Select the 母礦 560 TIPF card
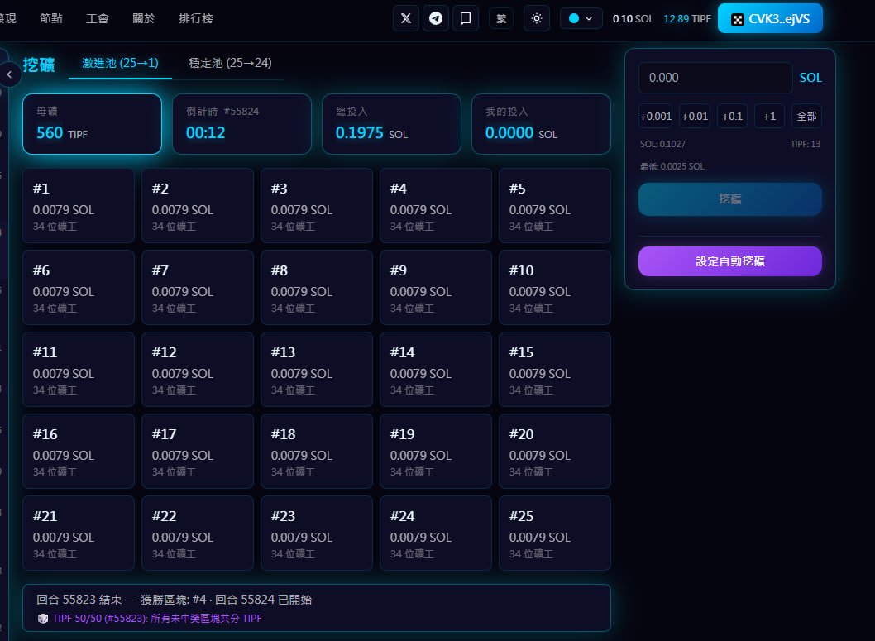Image resolution: width=875 pixels, height=641 pixels. click(x=92, y=124)
